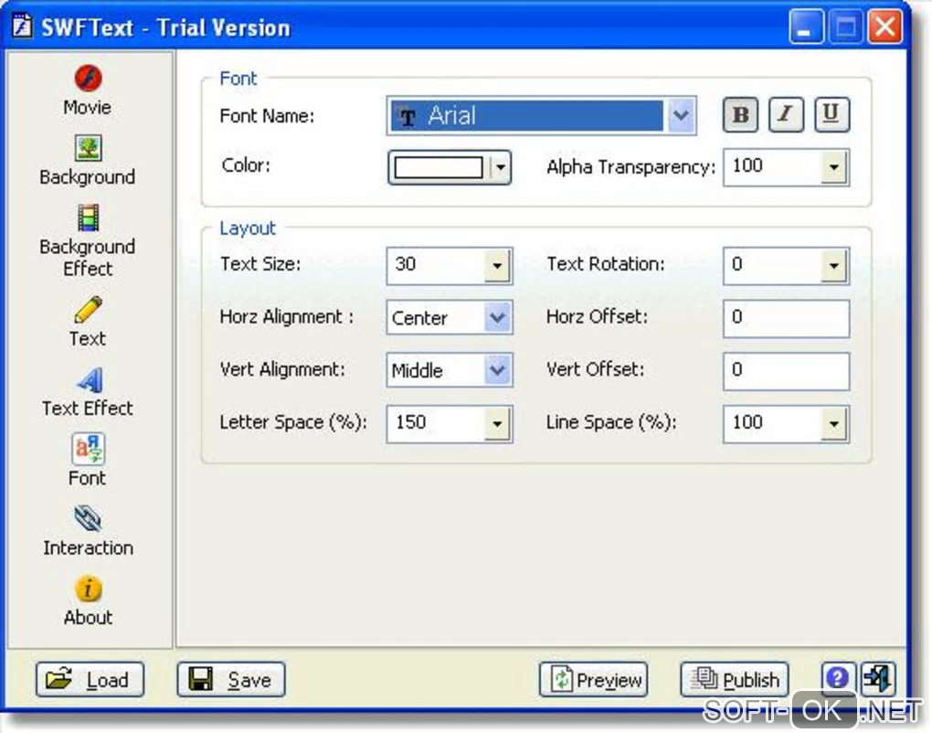Close the SWFText window

coord(885,27)
